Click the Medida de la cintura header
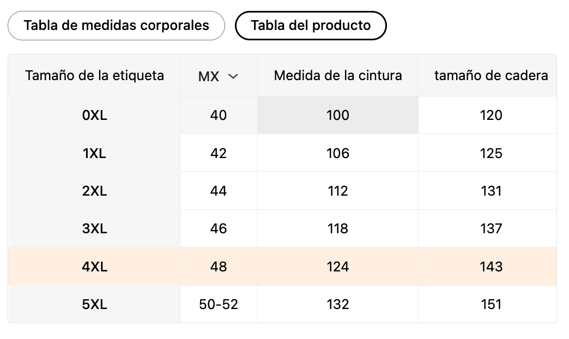This screenshot has height=339, width=569. [338, 75]
